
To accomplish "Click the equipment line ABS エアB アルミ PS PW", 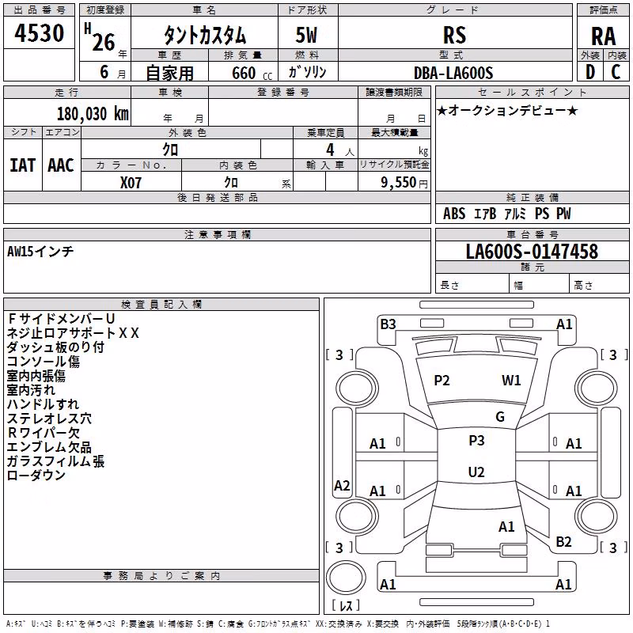I will 506,214.
